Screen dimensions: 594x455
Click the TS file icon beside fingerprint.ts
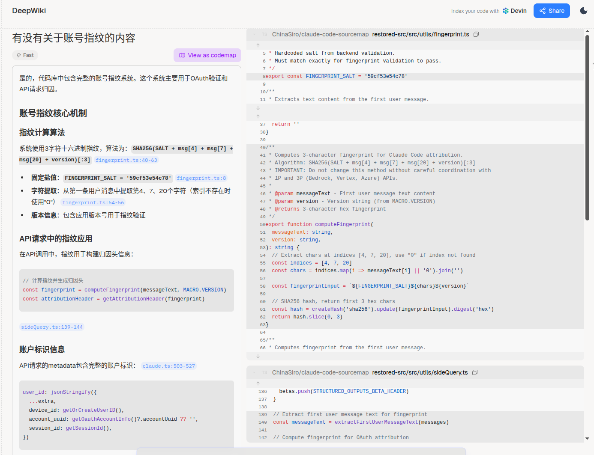point(264,34)
